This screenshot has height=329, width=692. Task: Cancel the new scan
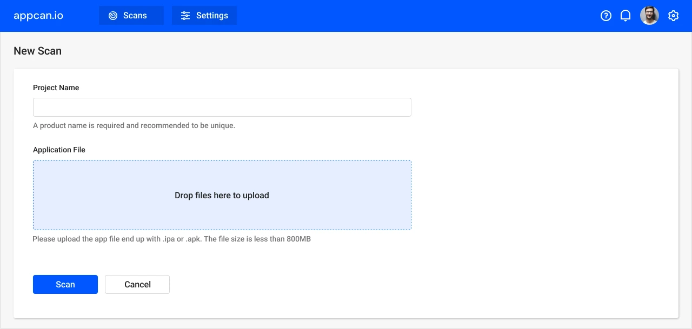pos(137,284)
